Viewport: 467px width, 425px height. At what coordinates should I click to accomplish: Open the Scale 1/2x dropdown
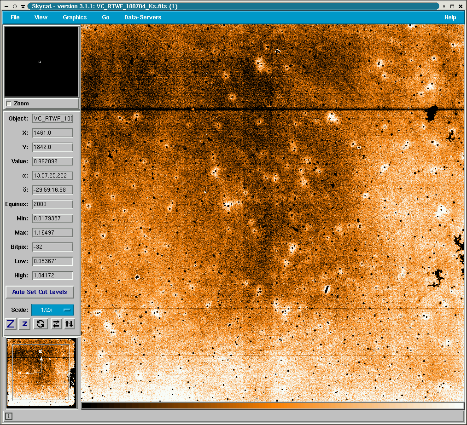coord(53,310)
